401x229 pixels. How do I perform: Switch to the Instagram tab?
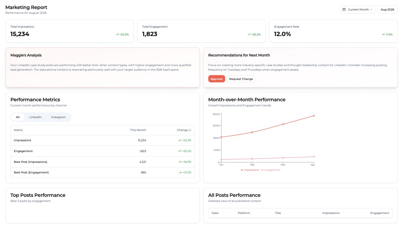pyautogui.click(x=58, y=117)
